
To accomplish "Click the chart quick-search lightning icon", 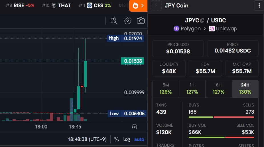I will [114, 21].
